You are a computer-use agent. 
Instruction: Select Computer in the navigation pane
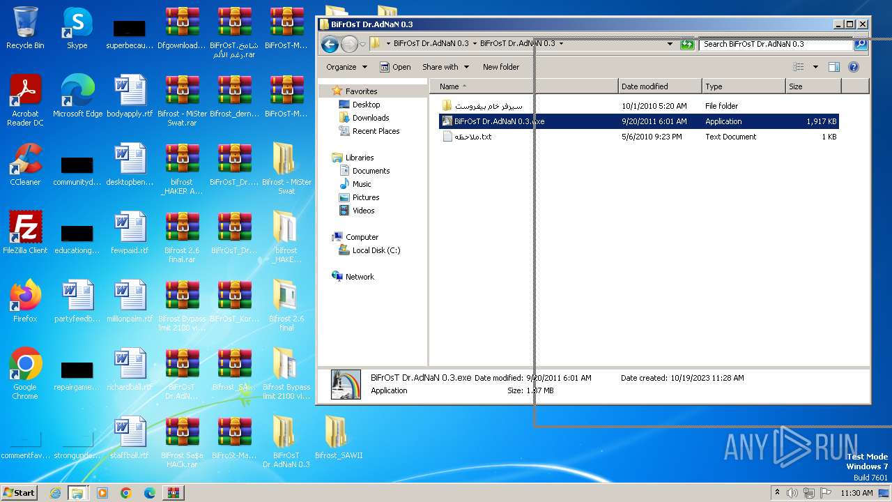[362, 237]
